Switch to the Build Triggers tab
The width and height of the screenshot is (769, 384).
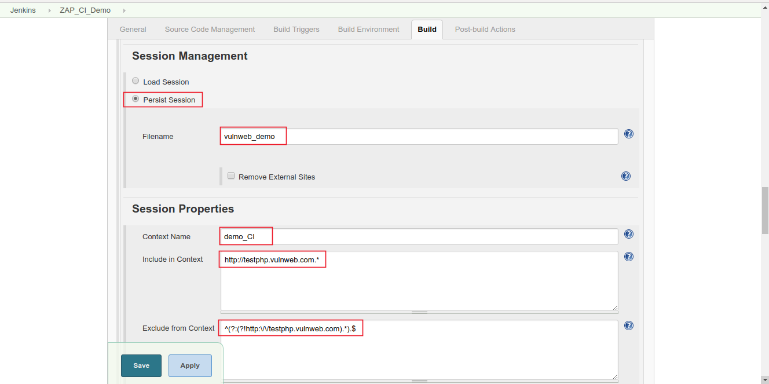click(x=296, y=29)
